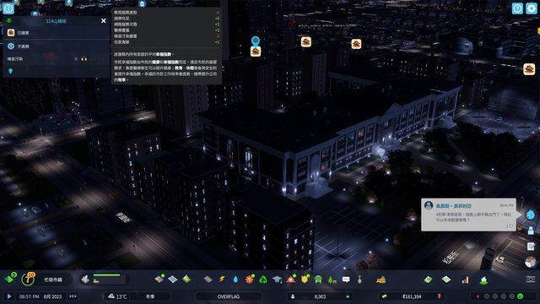
Task: Activate the yellow Bulldozer tool
Action: click(x=381, y=280)
